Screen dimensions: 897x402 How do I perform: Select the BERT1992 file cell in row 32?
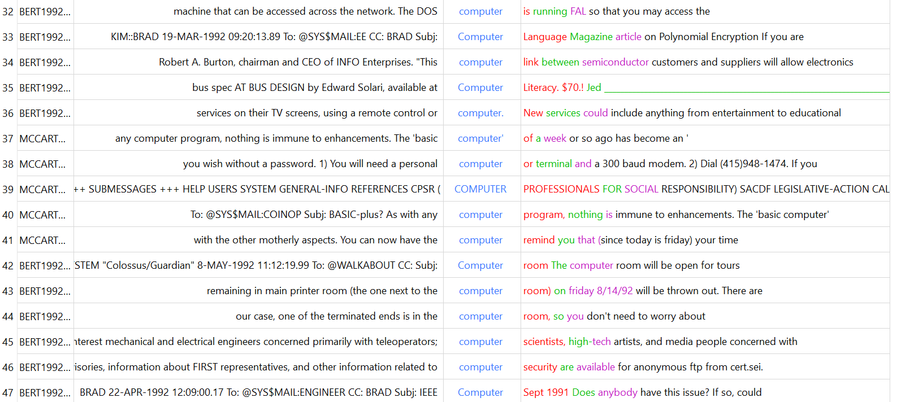[x=45, y=11]
